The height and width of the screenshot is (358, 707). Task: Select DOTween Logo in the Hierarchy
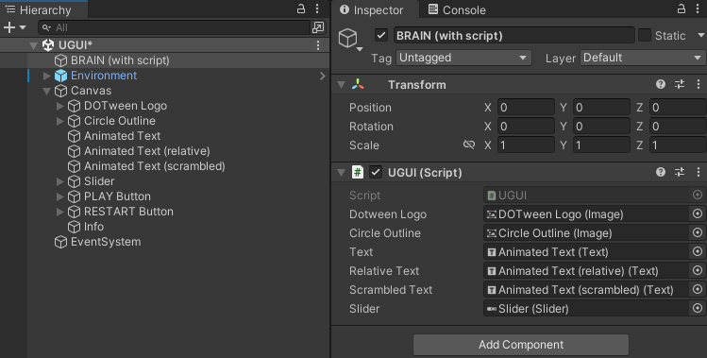(126, 106)
